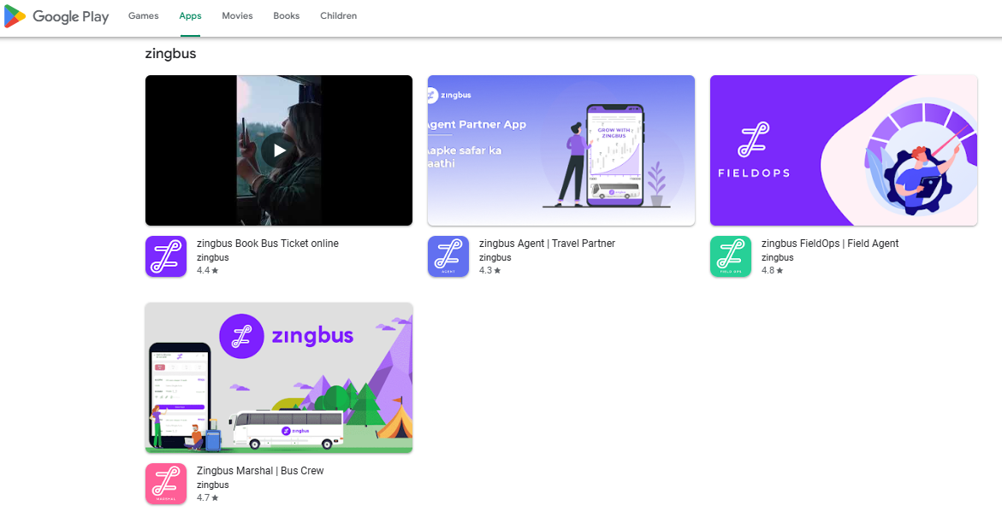The image size is (1002, 529).
Task: Open zingbus Agent | Travel Partner title
Action: (547, 244)
